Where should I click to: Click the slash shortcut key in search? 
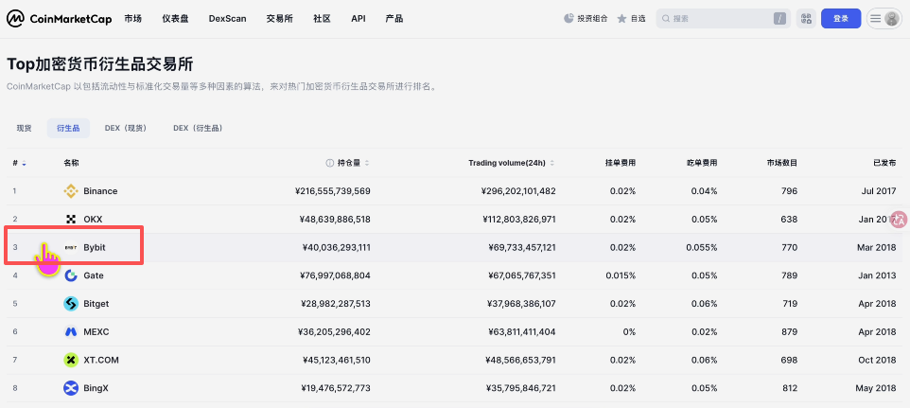[x=779, y=19]
